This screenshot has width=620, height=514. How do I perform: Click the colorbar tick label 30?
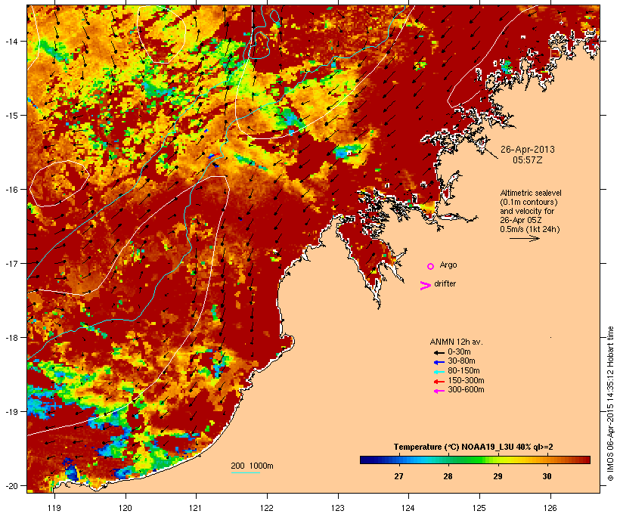coord(547,476)
